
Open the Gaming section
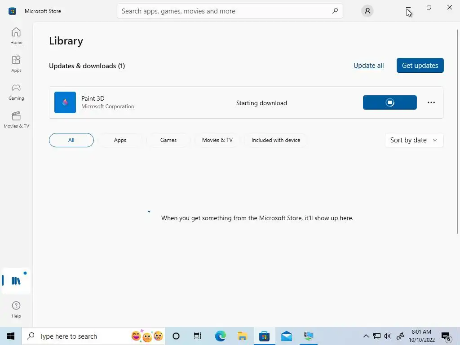click(16, 92)
